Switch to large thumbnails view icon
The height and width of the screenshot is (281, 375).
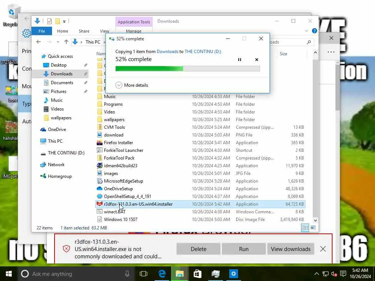pos(313,228)
